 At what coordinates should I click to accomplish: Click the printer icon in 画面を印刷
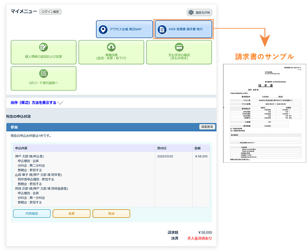click(191, 13)
